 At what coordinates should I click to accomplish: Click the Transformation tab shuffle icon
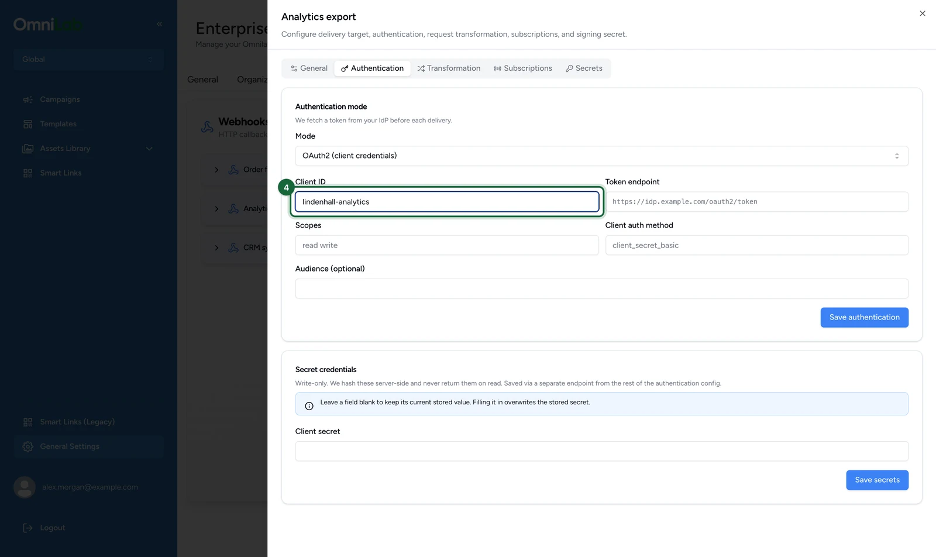pyautogui.click(x=421, y=68)
